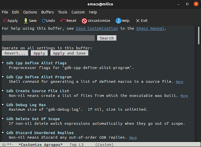Click the Reset toolbar icon

[68, 21]
